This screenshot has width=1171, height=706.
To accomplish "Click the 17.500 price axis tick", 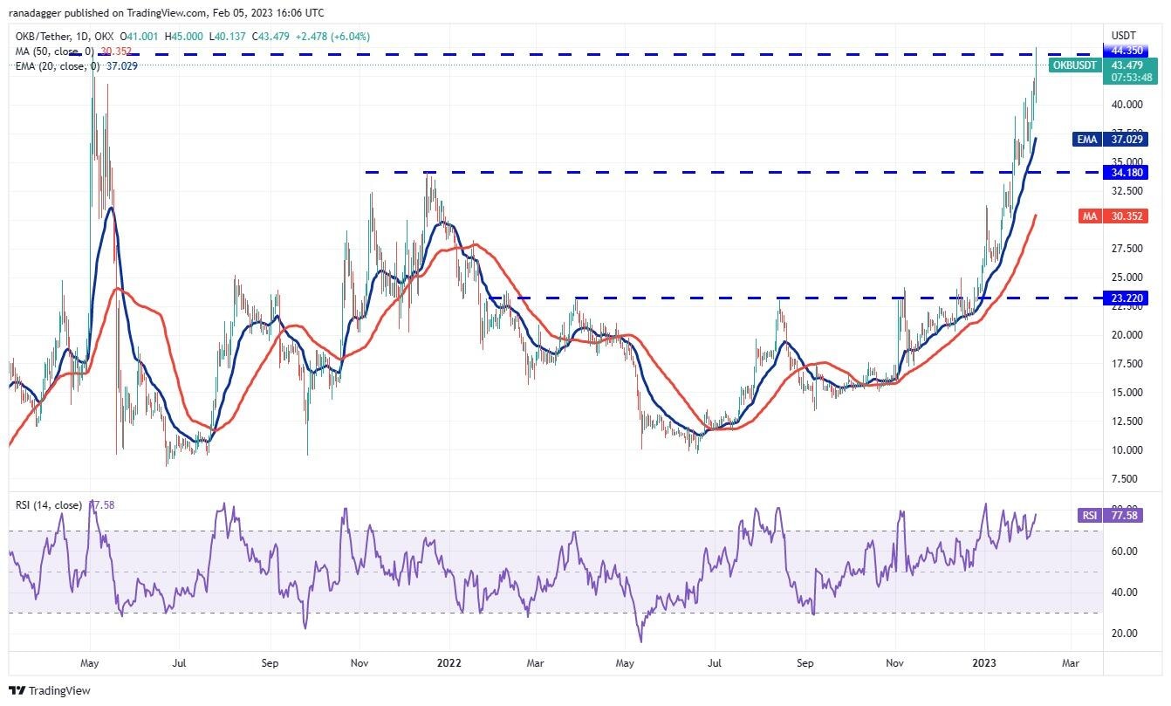I will (x=1126, y=364).
